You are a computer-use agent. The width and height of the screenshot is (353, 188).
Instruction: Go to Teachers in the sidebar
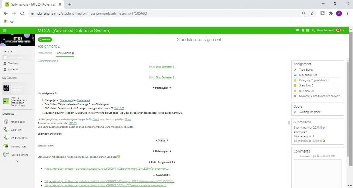(x=13, y=63)
